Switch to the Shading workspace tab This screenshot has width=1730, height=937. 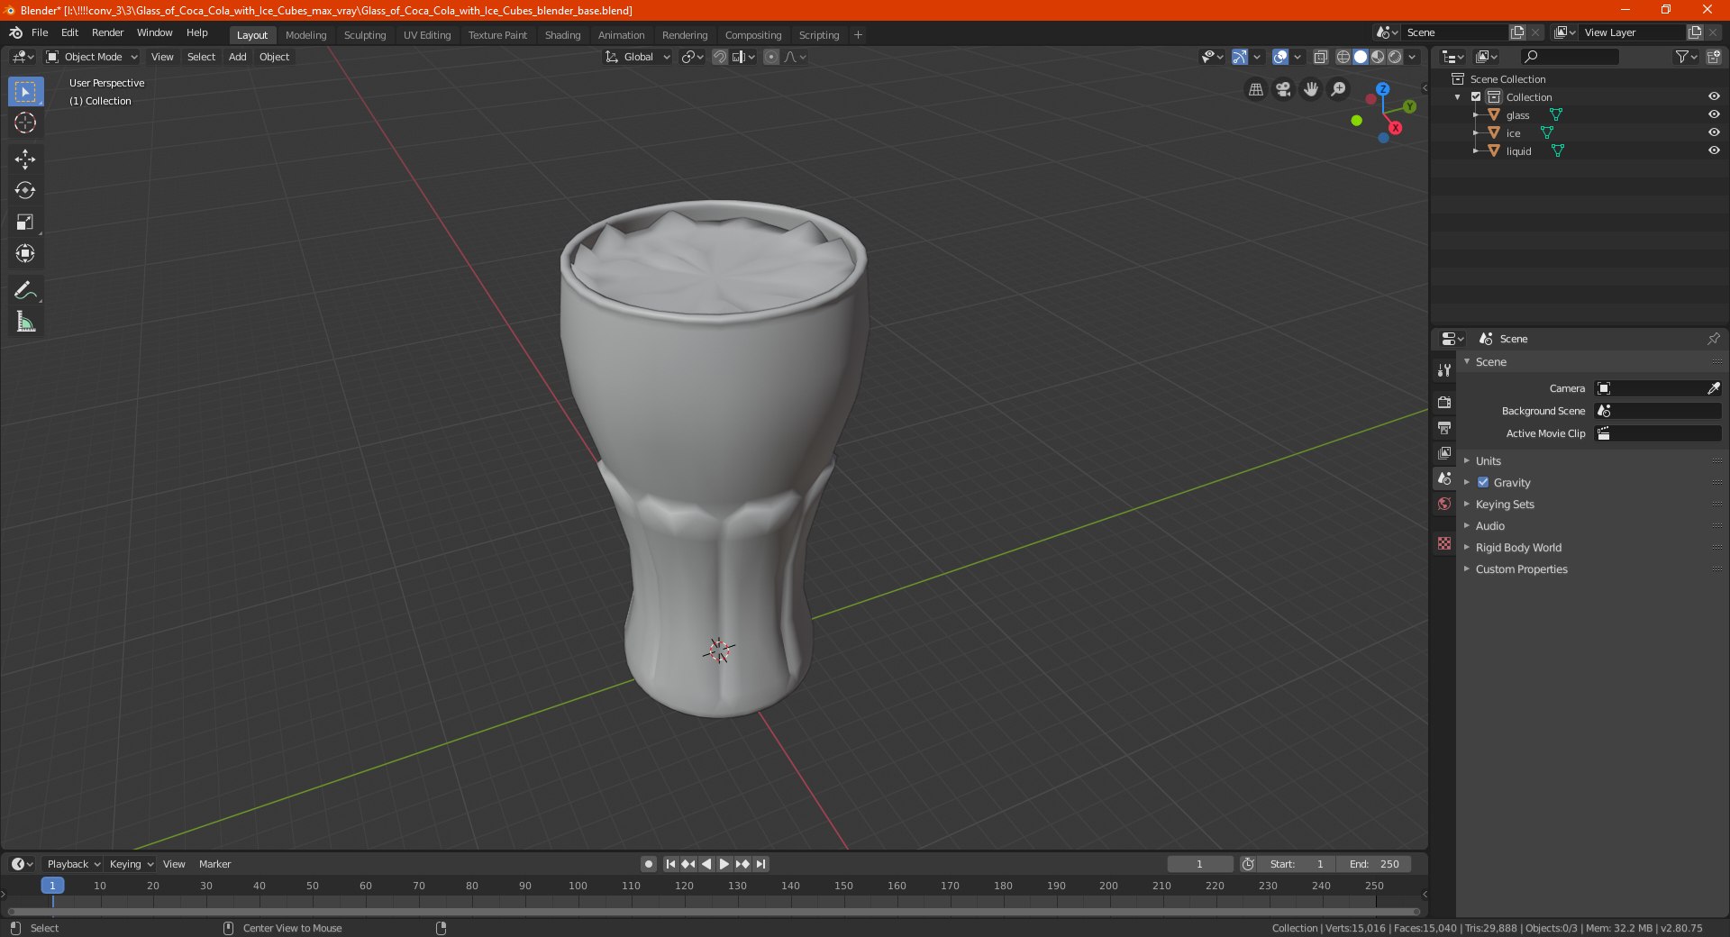pyautogui.click(x=562, y=35)
